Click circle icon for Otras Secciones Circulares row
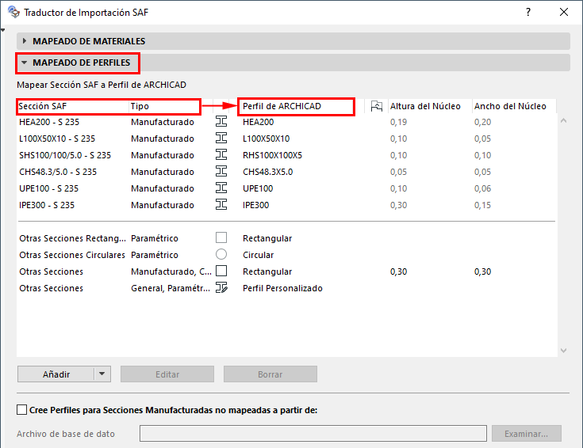 (x=221, y=254)
